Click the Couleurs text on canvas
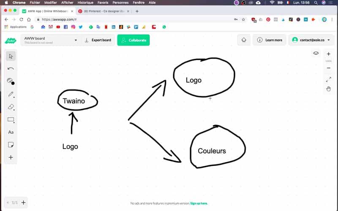 point(212,151)
